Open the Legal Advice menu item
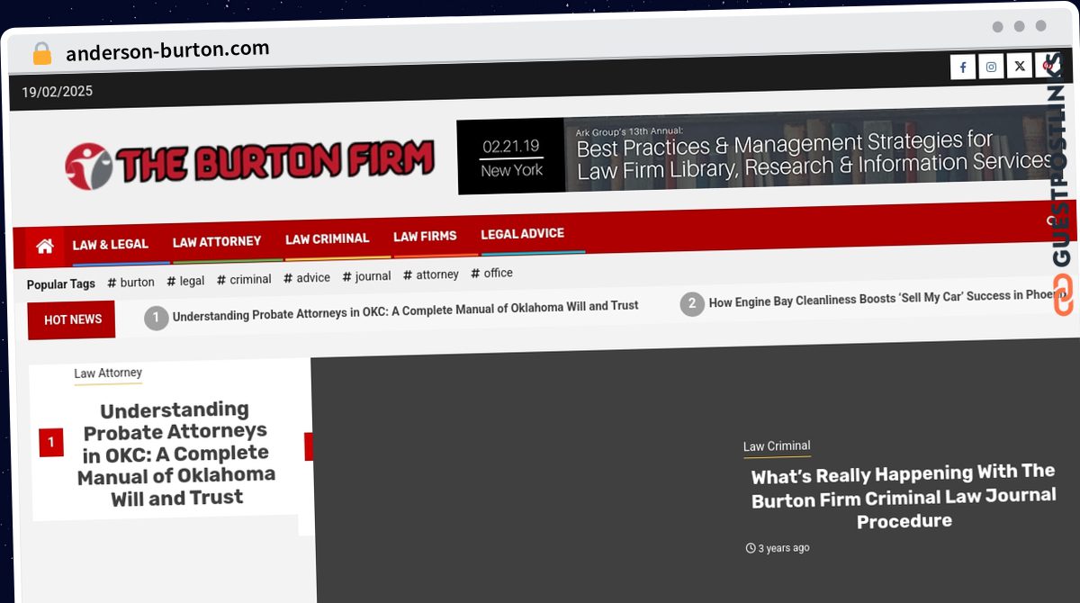Viewport: 1080px width, 603px height. 522,234
